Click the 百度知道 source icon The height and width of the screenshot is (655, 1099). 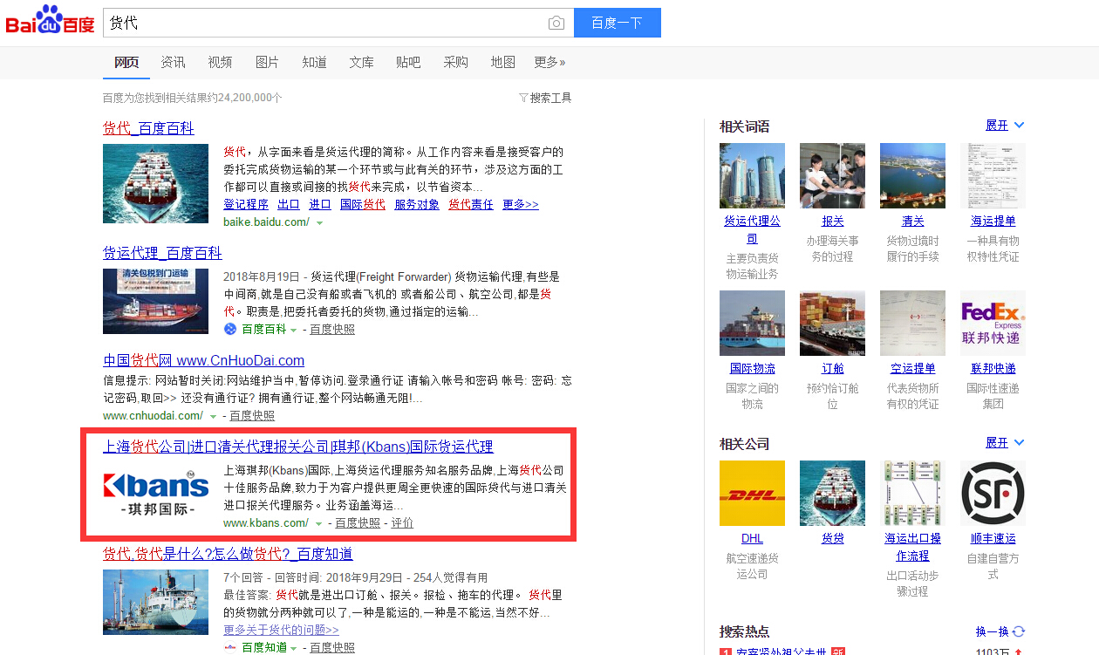(x=230, y=647)
